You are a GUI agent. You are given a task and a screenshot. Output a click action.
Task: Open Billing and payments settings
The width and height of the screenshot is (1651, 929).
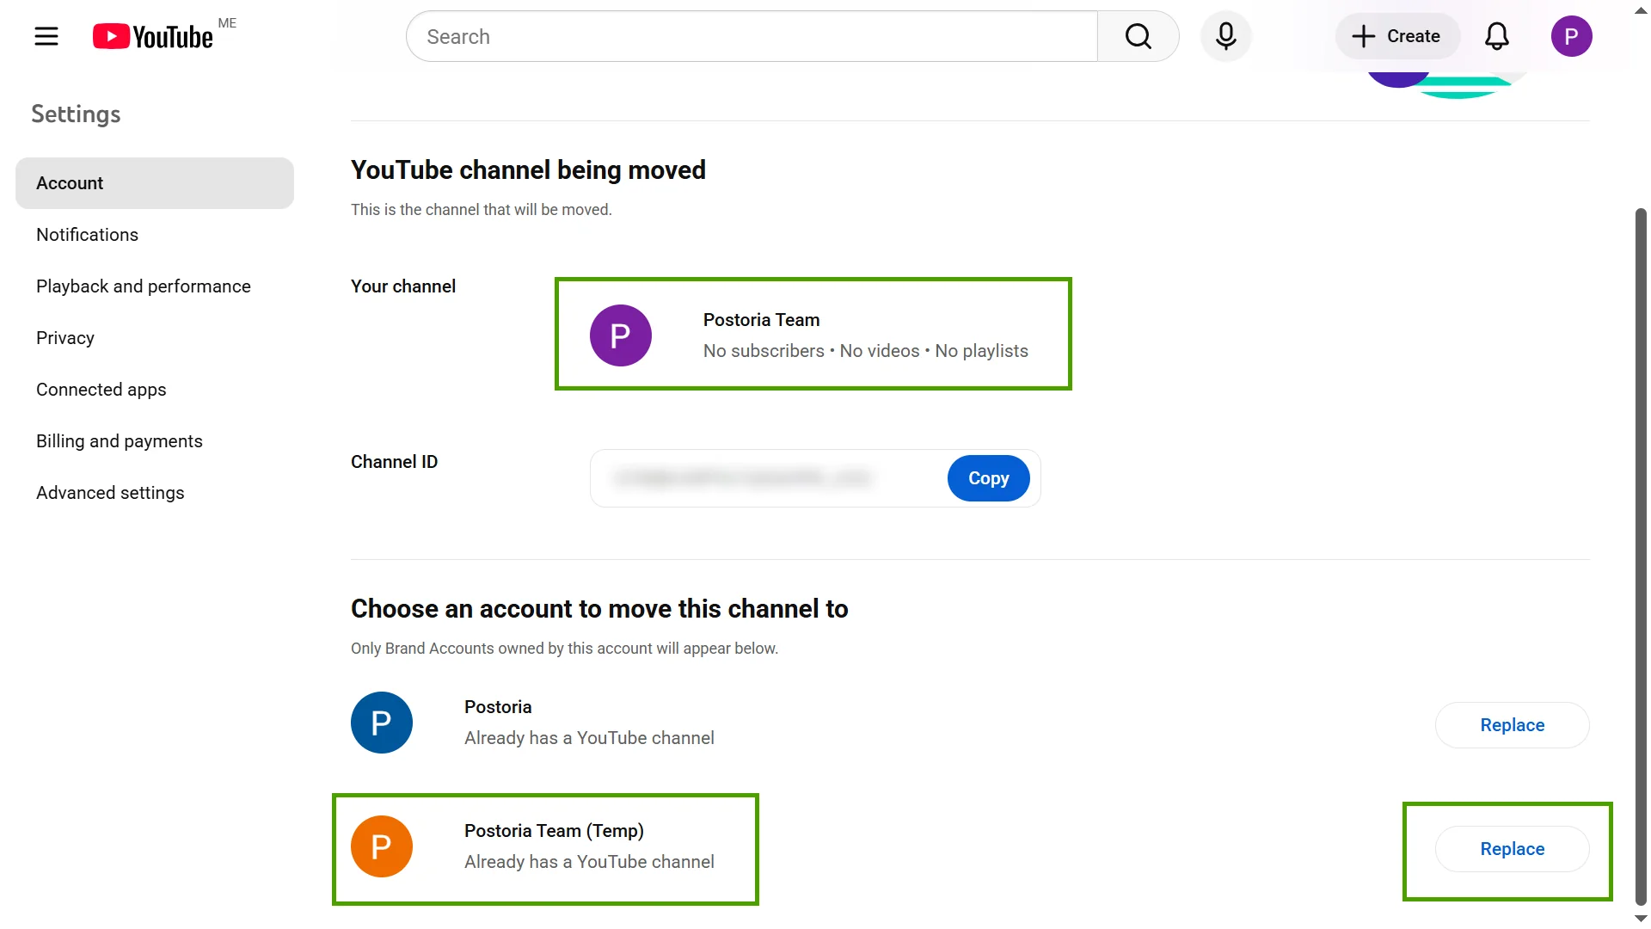tap(119, 440)
